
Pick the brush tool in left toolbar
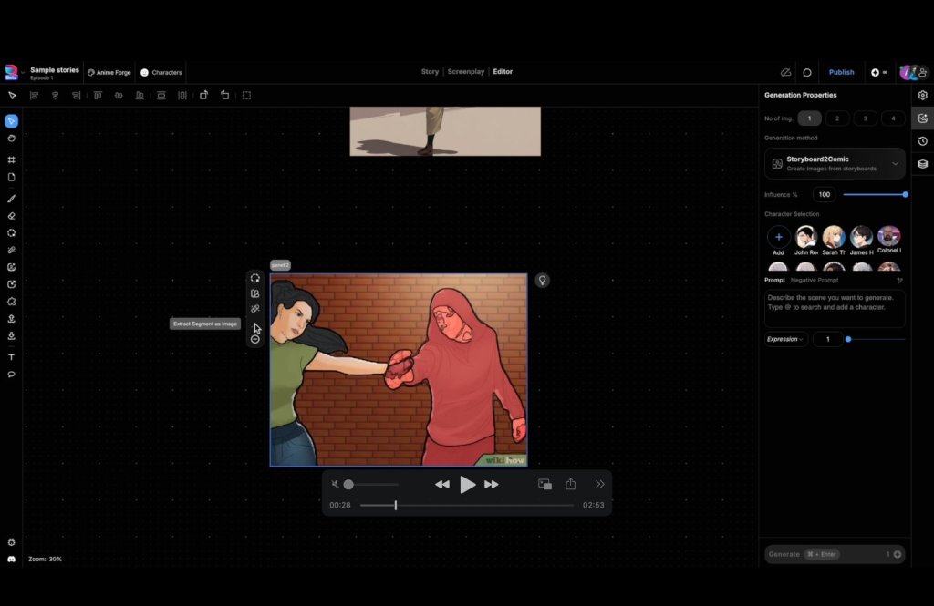click(x=12, y=198)
